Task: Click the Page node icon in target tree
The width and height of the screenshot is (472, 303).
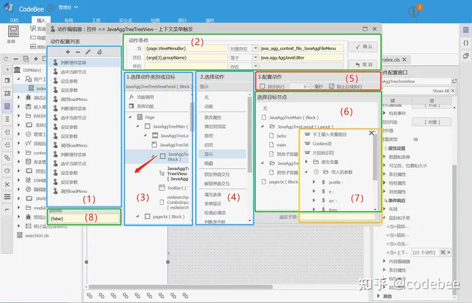Action: pyautogui.click(x=140, y=117)
